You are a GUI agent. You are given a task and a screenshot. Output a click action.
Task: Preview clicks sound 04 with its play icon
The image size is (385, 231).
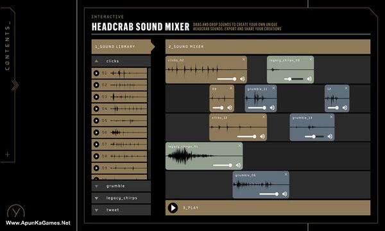[96, 108]
